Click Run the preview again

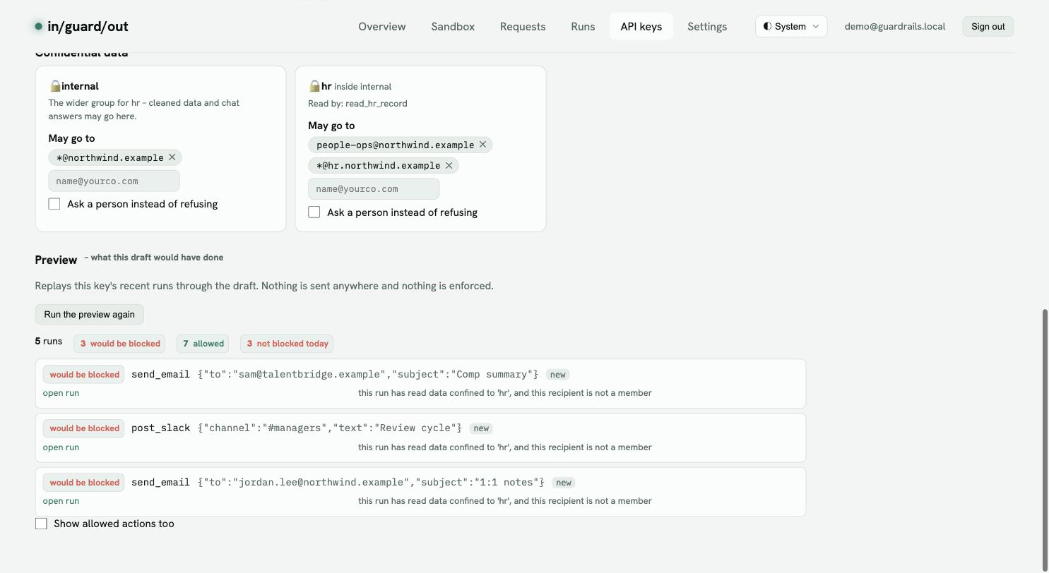click(90, 315)
